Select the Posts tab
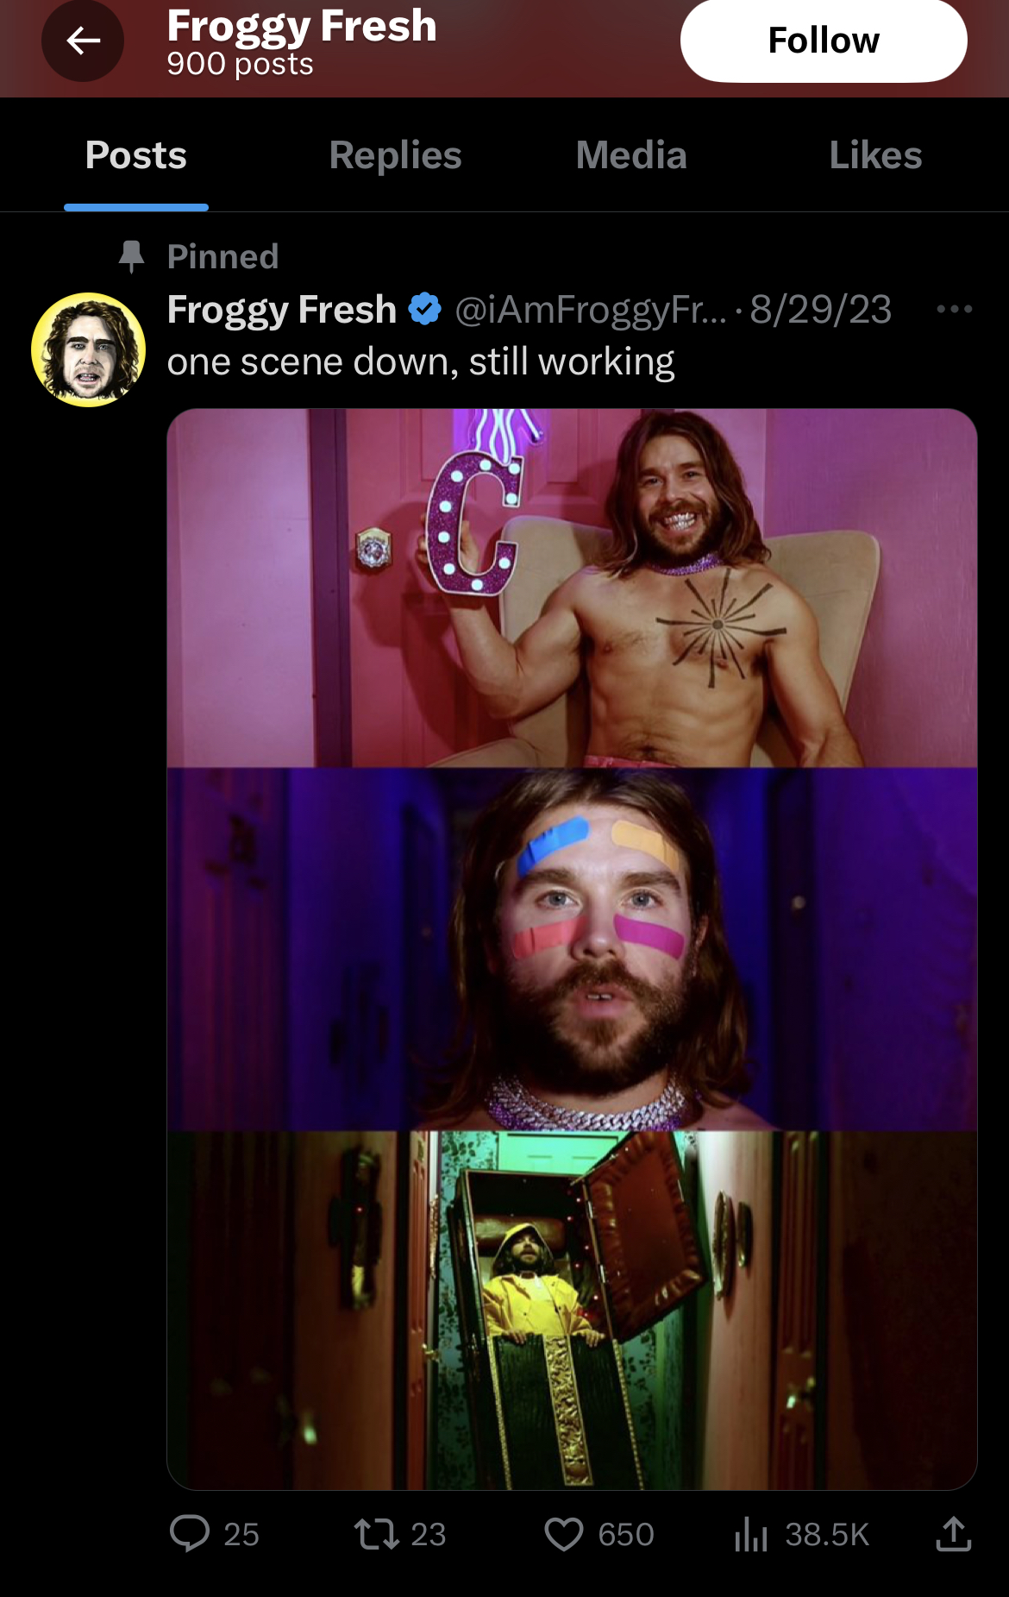The width and height of the screenshot is (1009, 1597). 136,155
